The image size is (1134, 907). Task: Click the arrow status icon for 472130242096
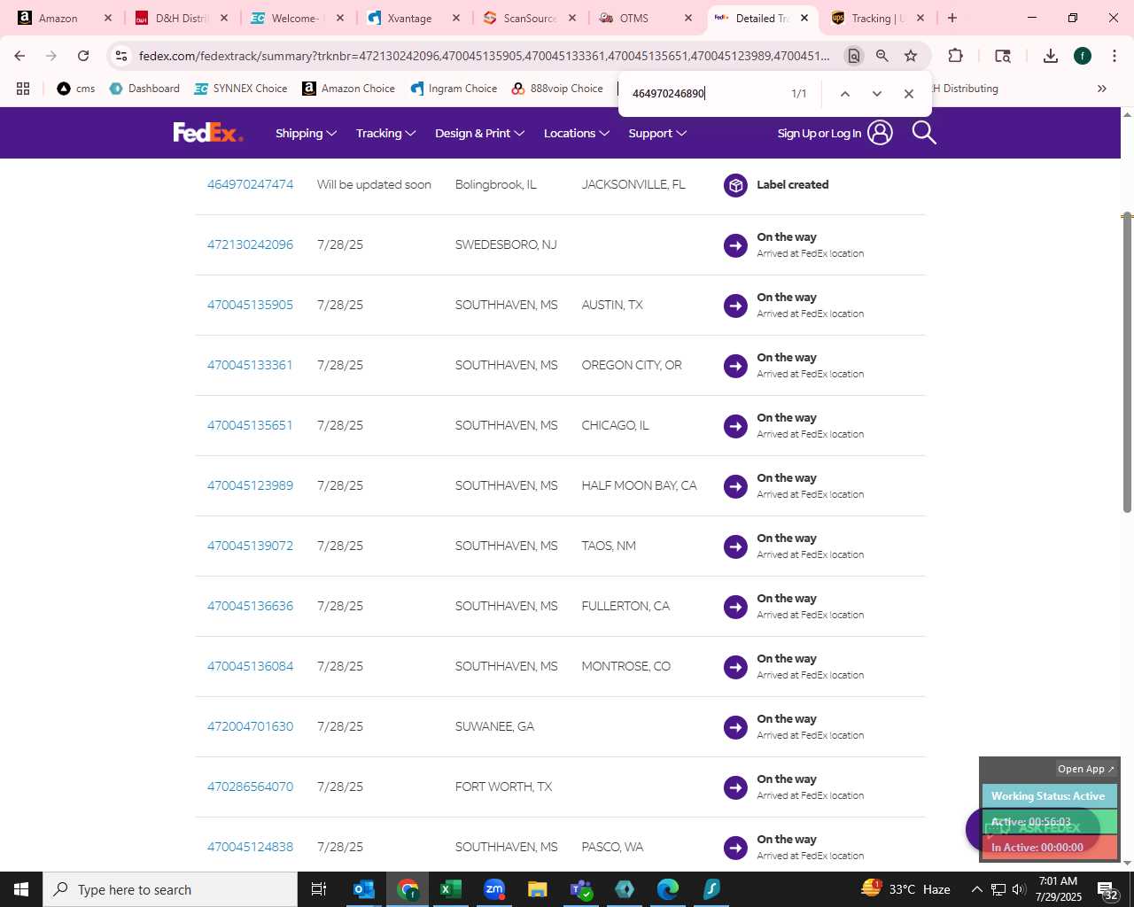coord(735,245)
